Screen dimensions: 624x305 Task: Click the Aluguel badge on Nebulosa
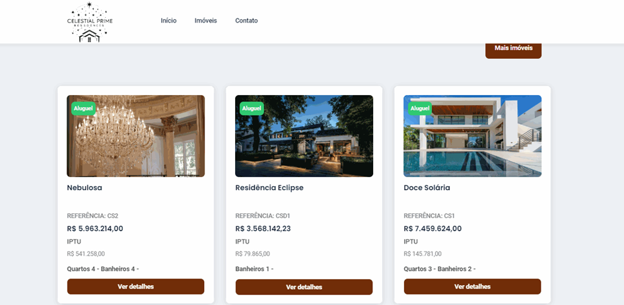83,108
